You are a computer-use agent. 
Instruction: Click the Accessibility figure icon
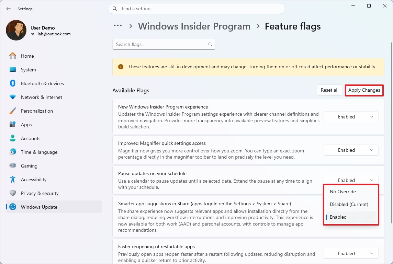point(13,179)
